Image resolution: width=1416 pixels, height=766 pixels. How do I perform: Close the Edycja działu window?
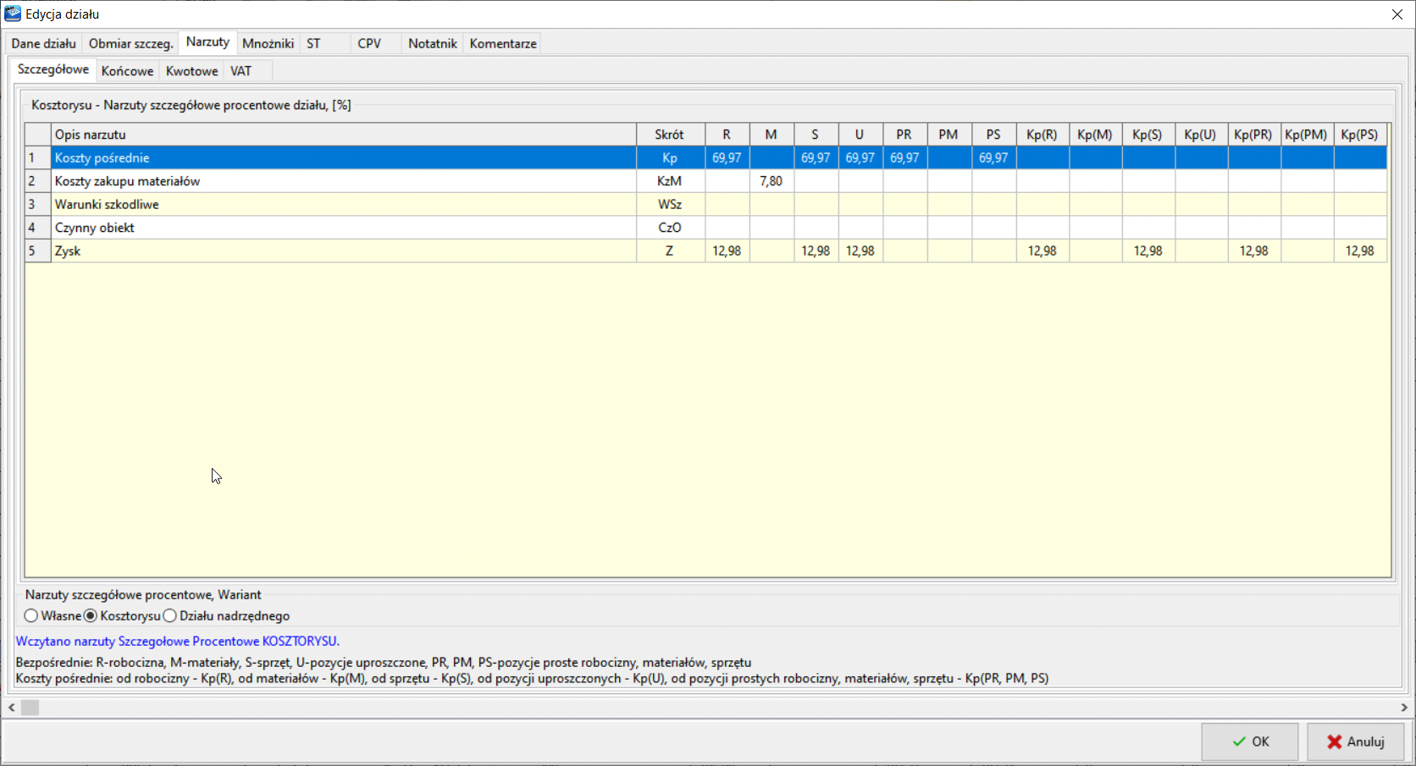click(1397, 14)
